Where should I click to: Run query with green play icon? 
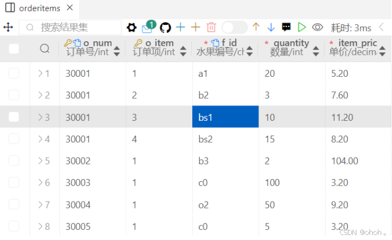point(301,27)
